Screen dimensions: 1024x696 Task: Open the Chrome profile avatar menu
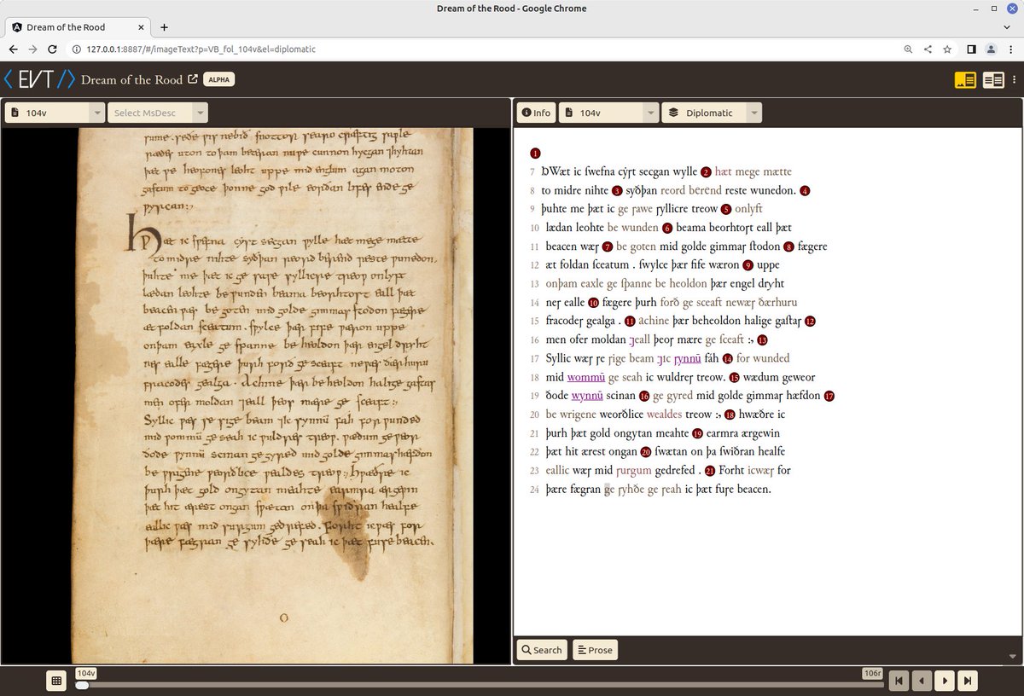coord(992,49)
